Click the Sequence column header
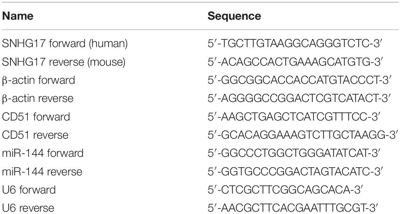This screenshot has width=401, height=214. [x=234, y=16]
